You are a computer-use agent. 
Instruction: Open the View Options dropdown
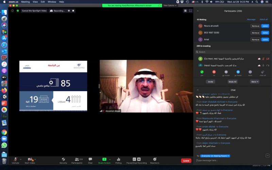tap(170, 5)
